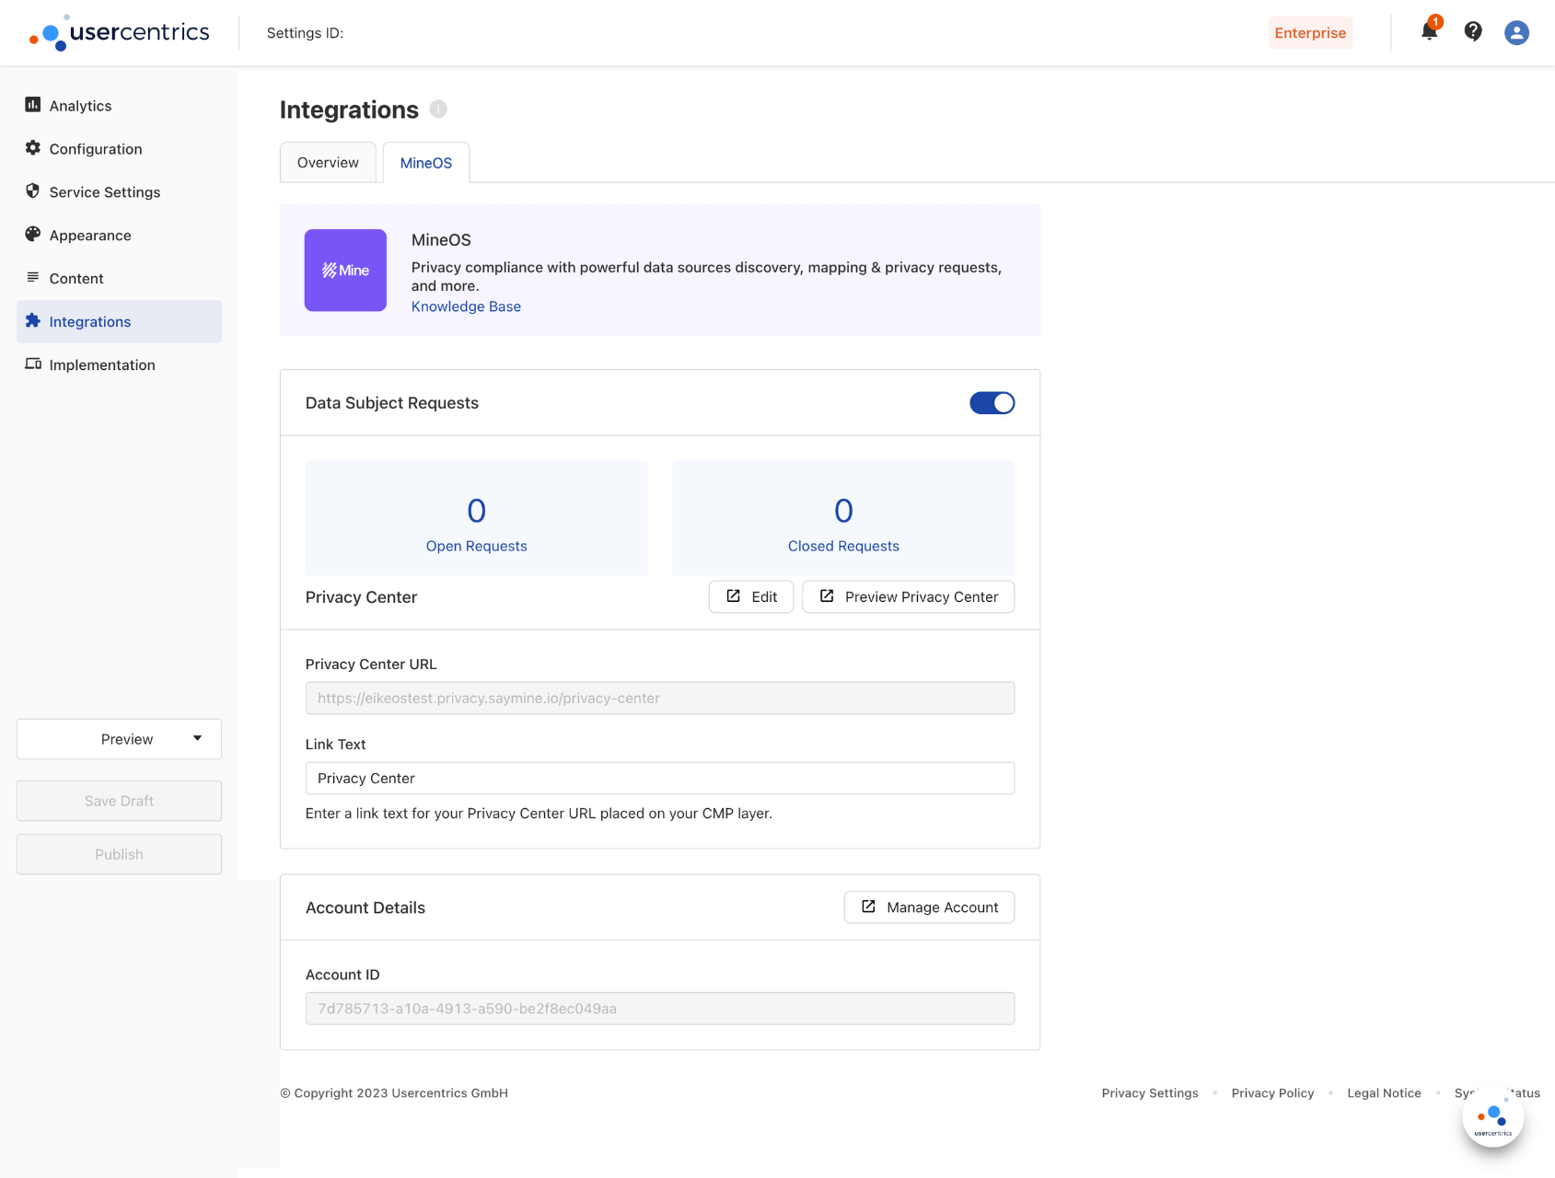Open Legal Notice footer link

click(x=1384, y=1093)
